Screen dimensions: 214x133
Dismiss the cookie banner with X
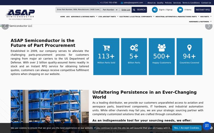pos(211,128)
